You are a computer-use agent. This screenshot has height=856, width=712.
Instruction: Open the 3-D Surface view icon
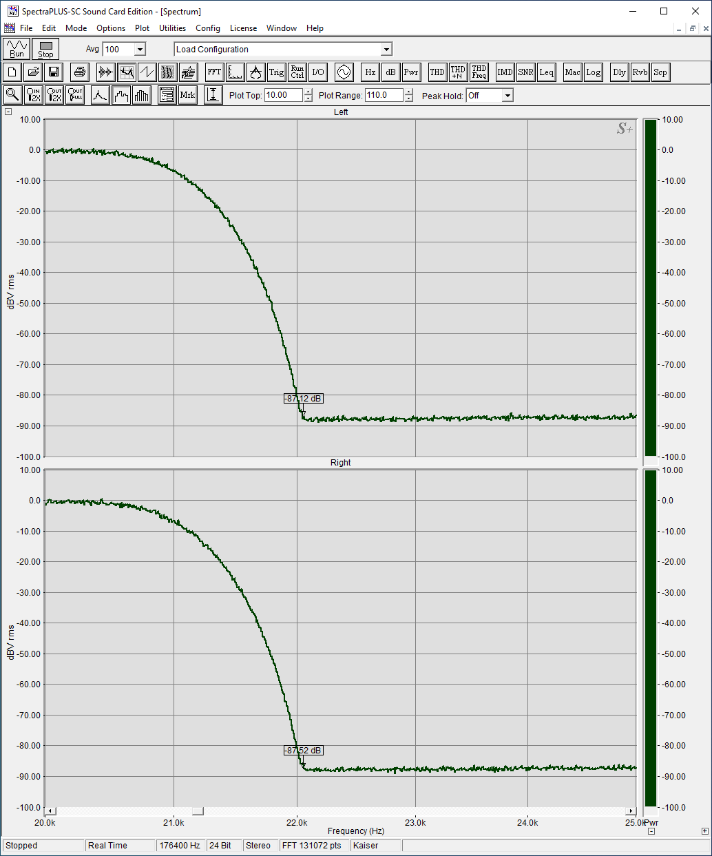coord(188,72)
